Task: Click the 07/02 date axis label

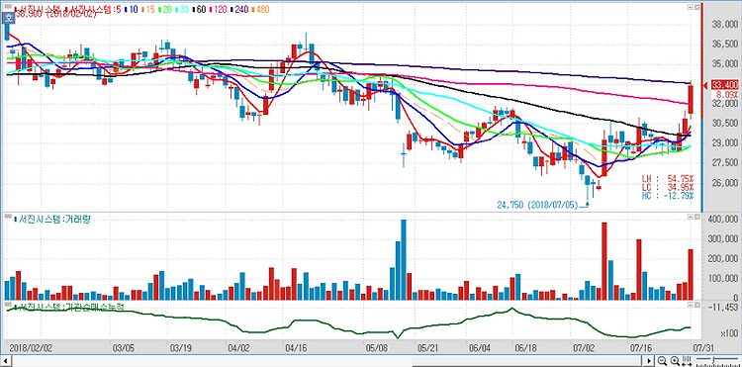Action: (583, 347)
